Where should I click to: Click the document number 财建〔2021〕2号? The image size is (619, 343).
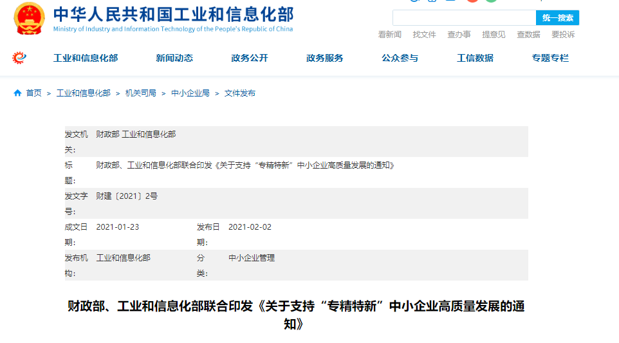click(x=127, y=196)
